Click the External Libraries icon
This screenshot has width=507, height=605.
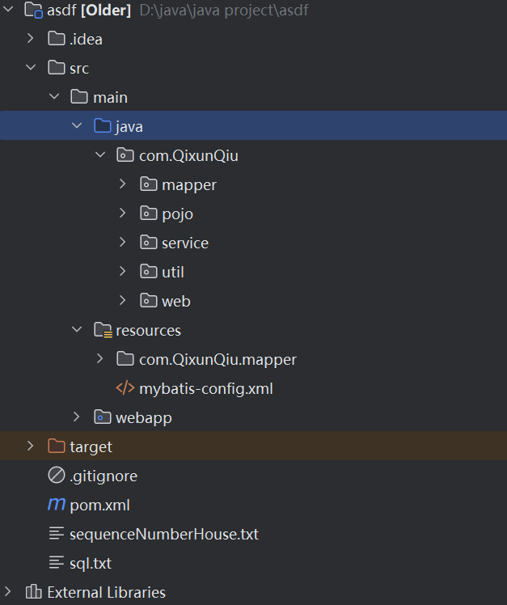point(34,592)
